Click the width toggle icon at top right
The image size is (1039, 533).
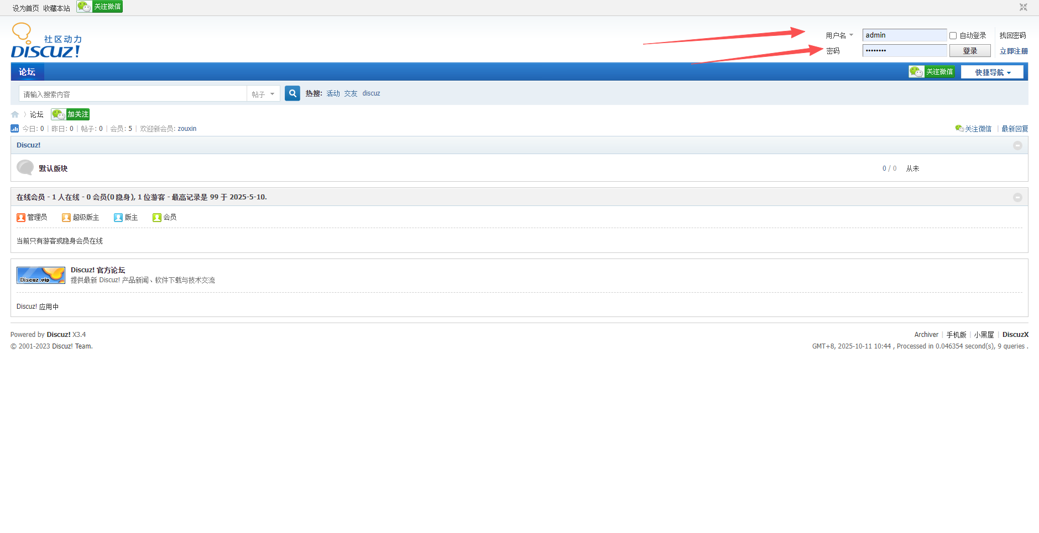(1023, 7)
